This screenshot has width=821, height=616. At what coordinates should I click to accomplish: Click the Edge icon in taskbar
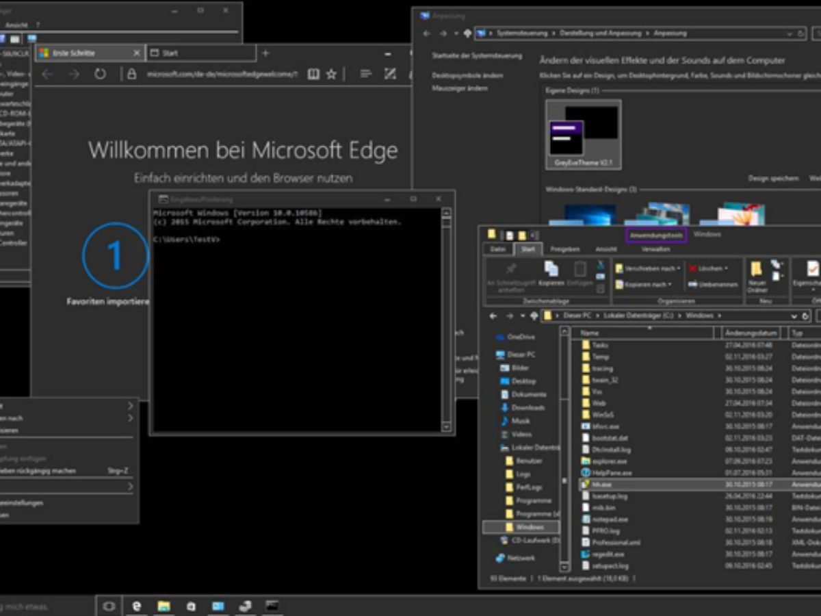point(137,606)
